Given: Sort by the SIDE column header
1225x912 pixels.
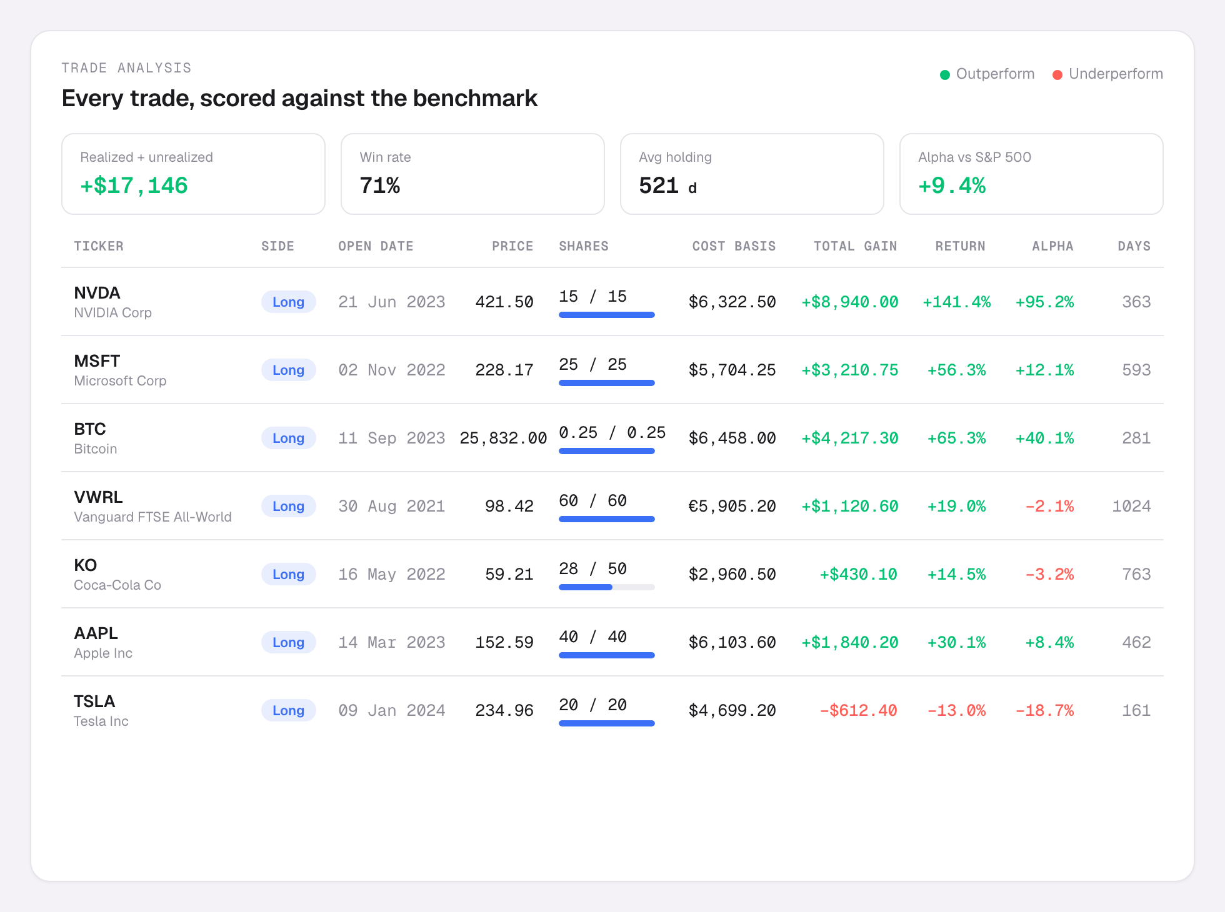Looking at the screenshot, I should (277, 246).
